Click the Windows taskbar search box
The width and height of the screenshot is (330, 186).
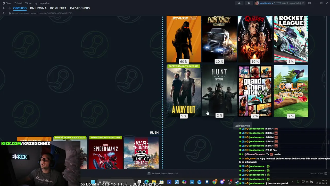pos(116,182)
